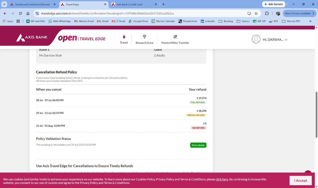Close the Axis Bank Credit Card tab
Screen dimensions: 318x188
156,4
